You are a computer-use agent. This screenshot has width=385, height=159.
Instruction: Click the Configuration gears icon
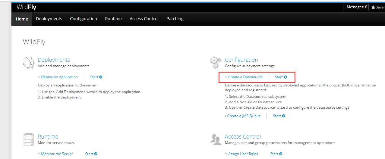coord(216,62)
